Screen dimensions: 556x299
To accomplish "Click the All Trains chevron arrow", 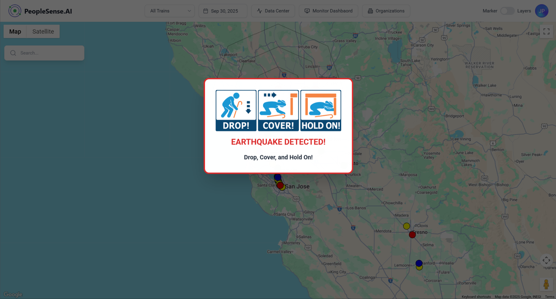I will pos(189,11).
